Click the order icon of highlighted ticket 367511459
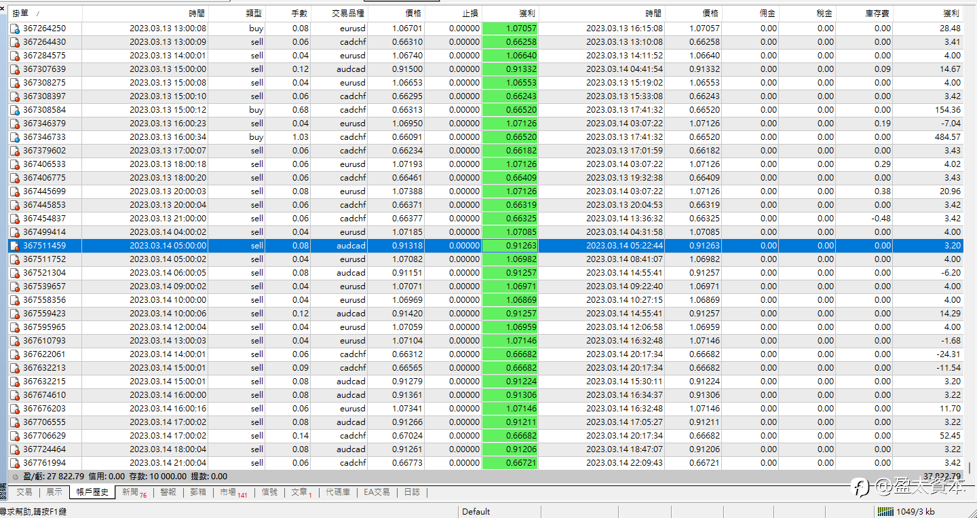The image size is (977, 518). pos(15,246)
